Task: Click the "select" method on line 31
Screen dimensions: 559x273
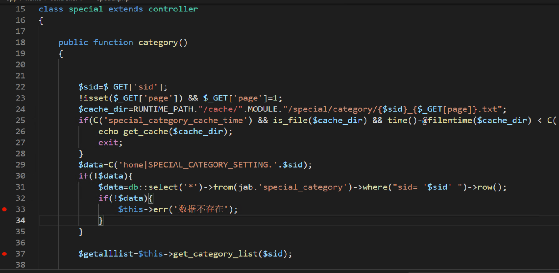Action: (163, 187)
